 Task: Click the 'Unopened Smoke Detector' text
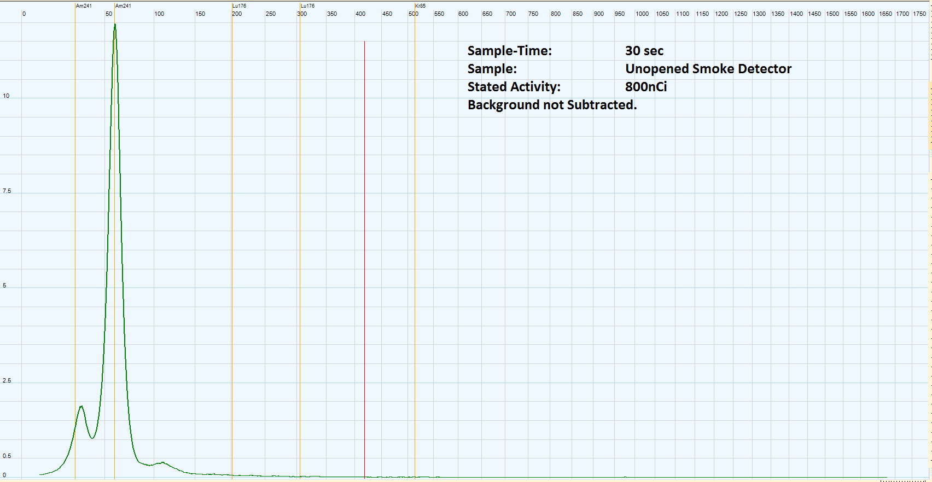click(708, 69)
